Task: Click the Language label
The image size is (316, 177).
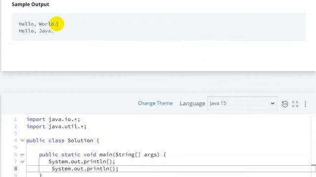Action: coord(192,103)
